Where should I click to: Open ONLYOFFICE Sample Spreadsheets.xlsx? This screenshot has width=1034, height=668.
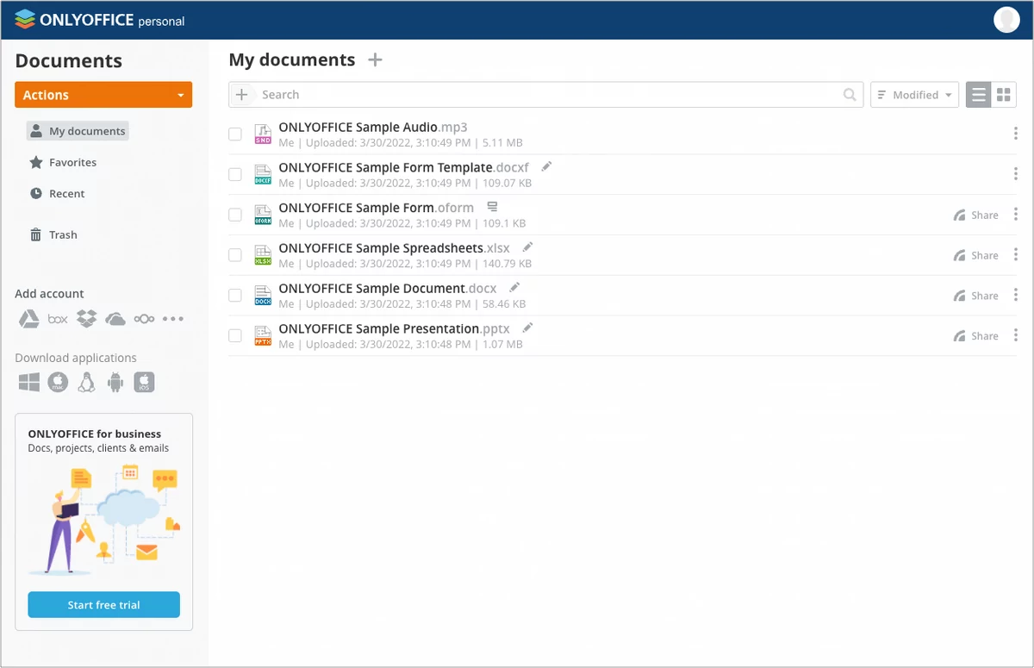395,248
